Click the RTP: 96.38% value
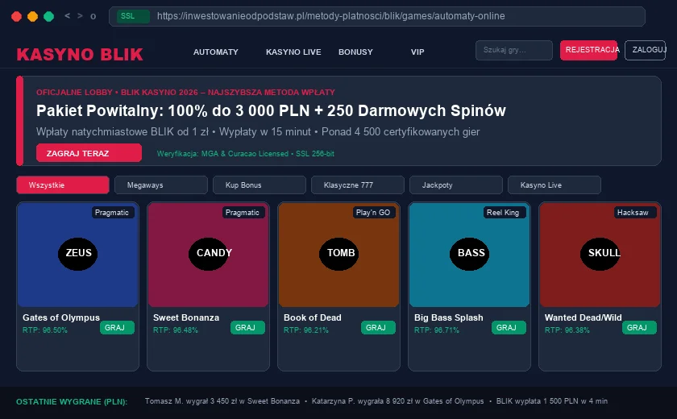677x419 pixels. (x=567, y=330)
